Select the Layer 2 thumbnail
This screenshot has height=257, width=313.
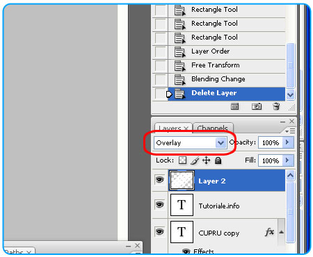pyautogui.click(x=182, y=181)
